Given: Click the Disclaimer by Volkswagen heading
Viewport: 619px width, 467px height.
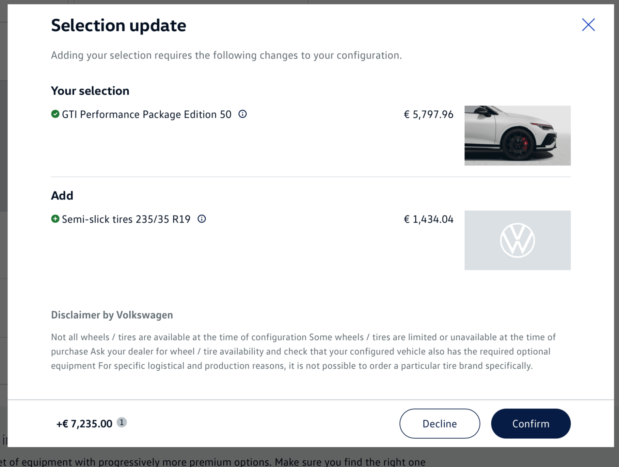Looking at the screenshot, I should 112,315.
